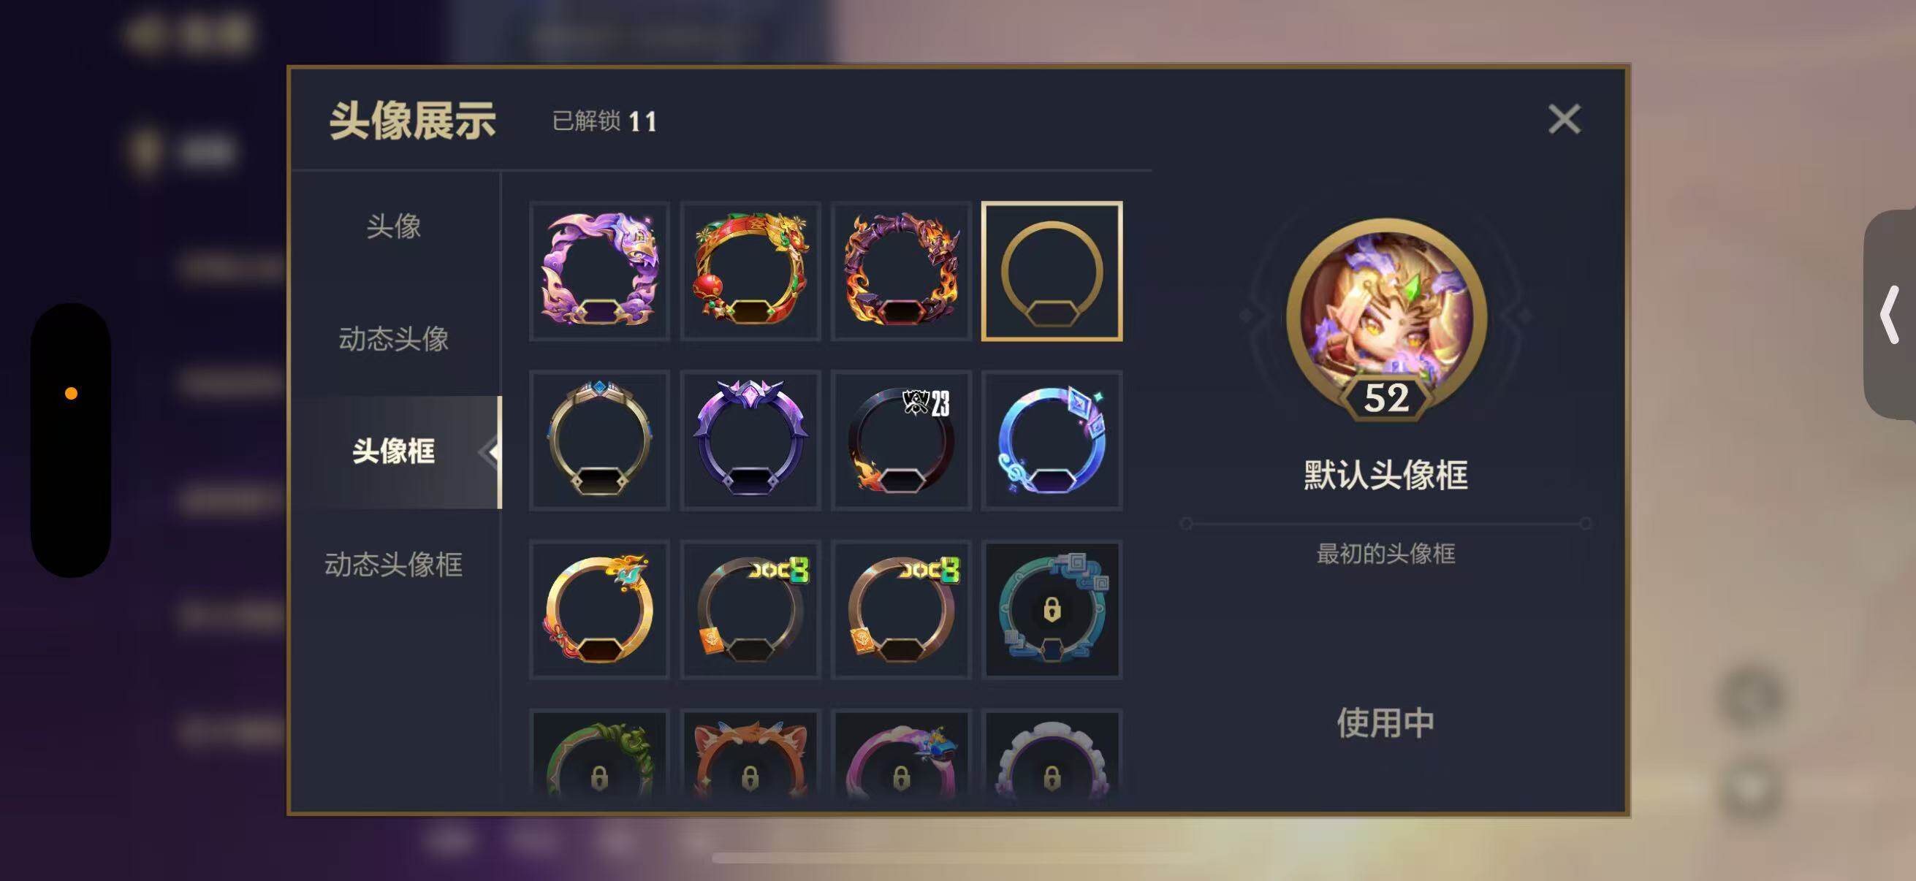Expand the side panel chevron arrow
The width and height of the screenshot is (1916, 881).
click(1890, 314)
